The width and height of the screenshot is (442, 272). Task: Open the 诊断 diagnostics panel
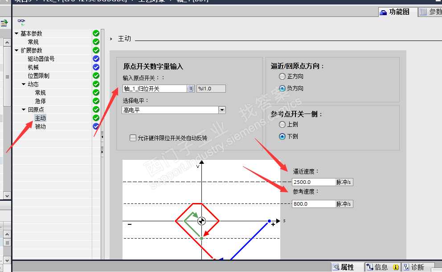[x=414, y=267]
